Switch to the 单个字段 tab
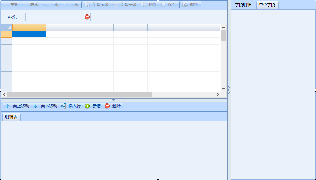Screen dimensions: 316x180 point(267,5)
